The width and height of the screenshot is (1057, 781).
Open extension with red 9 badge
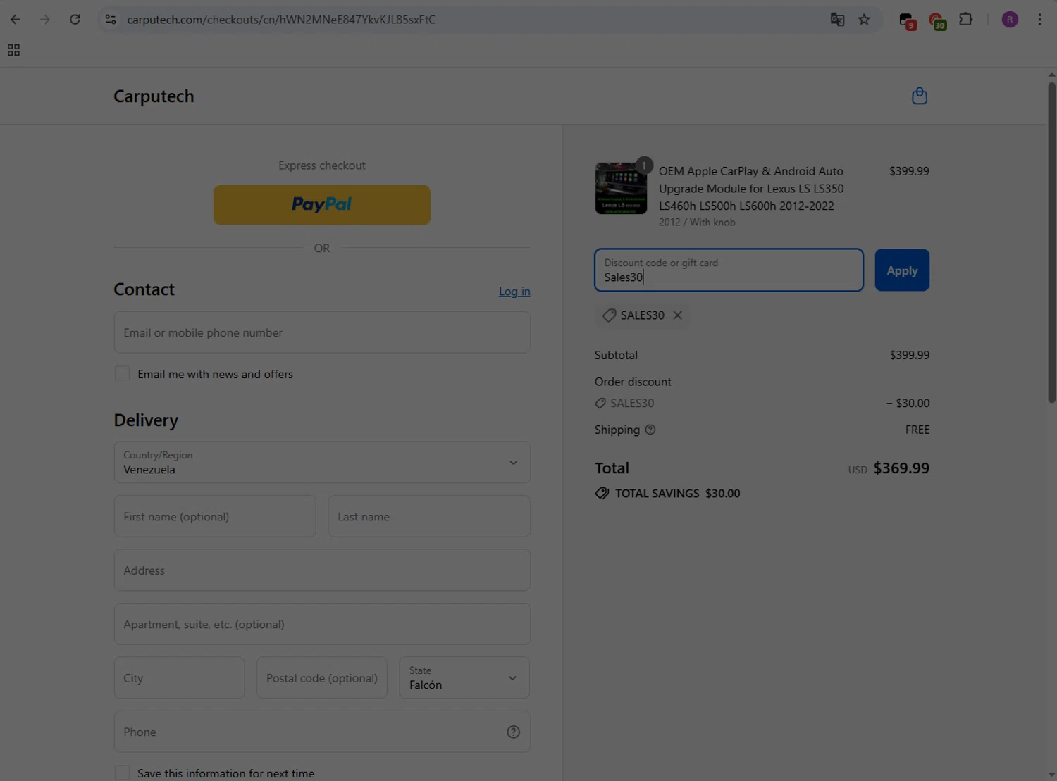(x=908, y=21)
